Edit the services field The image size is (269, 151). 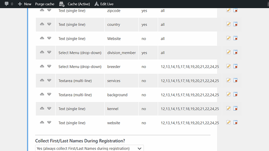(228, 80)
